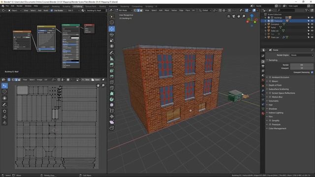The width and height of the screenshot is (315, 177).
Task: Toggle the Use Nodes checkbox
Action: (52, 10)
